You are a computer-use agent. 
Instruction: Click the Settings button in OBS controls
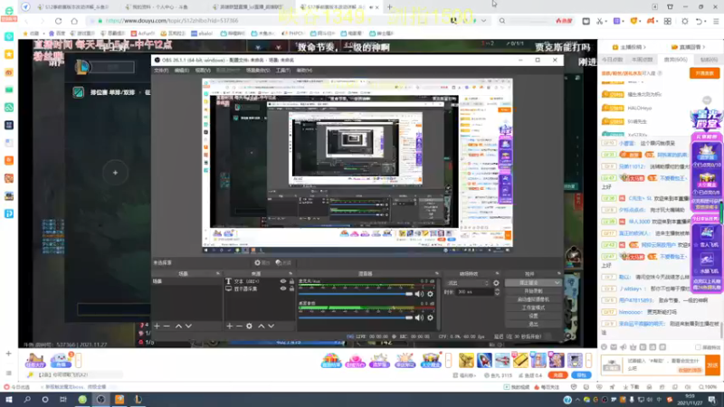pos(532,316)
